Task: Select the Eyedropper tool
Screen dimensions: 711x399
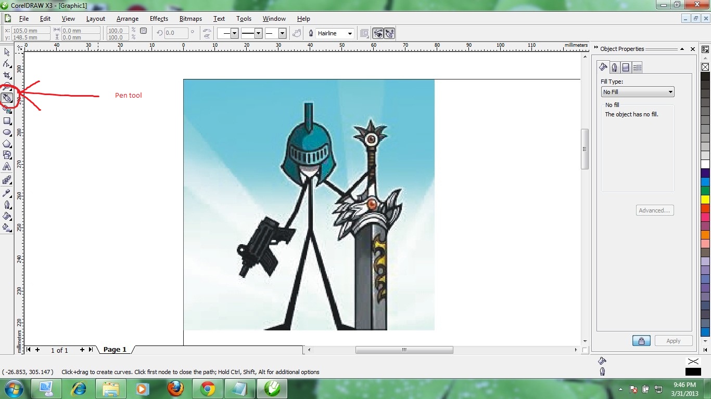Action: point(7,193)
